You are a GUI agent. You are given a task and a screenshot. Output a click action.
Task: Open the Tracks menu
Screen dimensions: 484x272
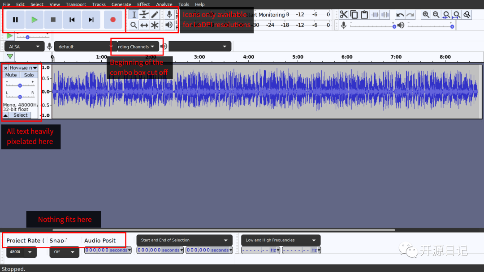point(99,4)
